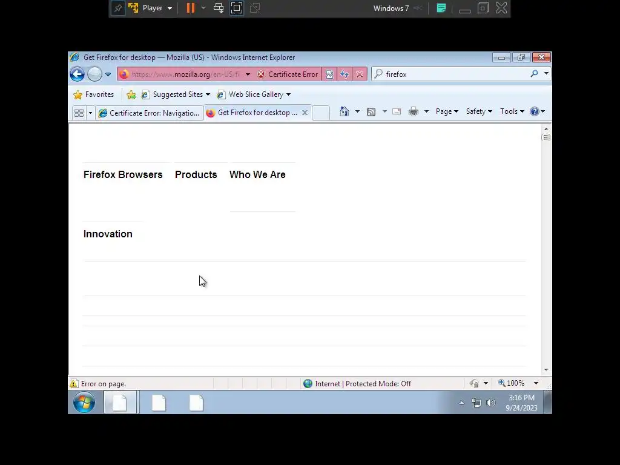Screen dimensions: 620x465
Task: Click the IE Forward navigation button
Action: [94, 74]
